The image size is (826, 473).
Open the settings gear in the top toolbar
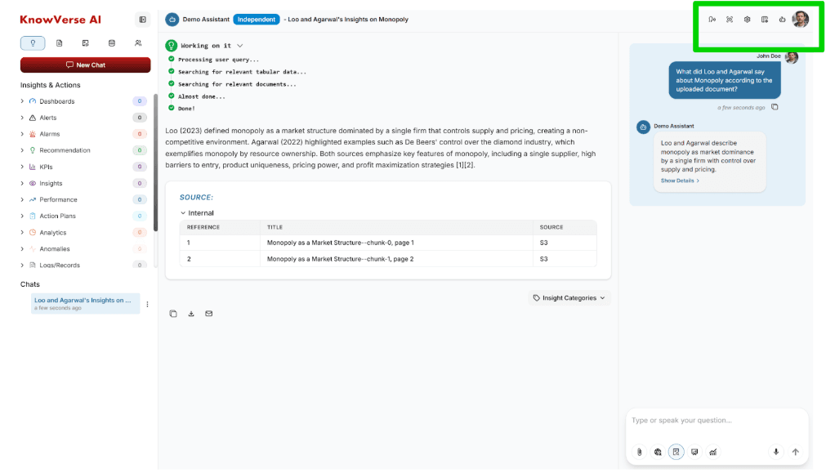tap(747, 19)
